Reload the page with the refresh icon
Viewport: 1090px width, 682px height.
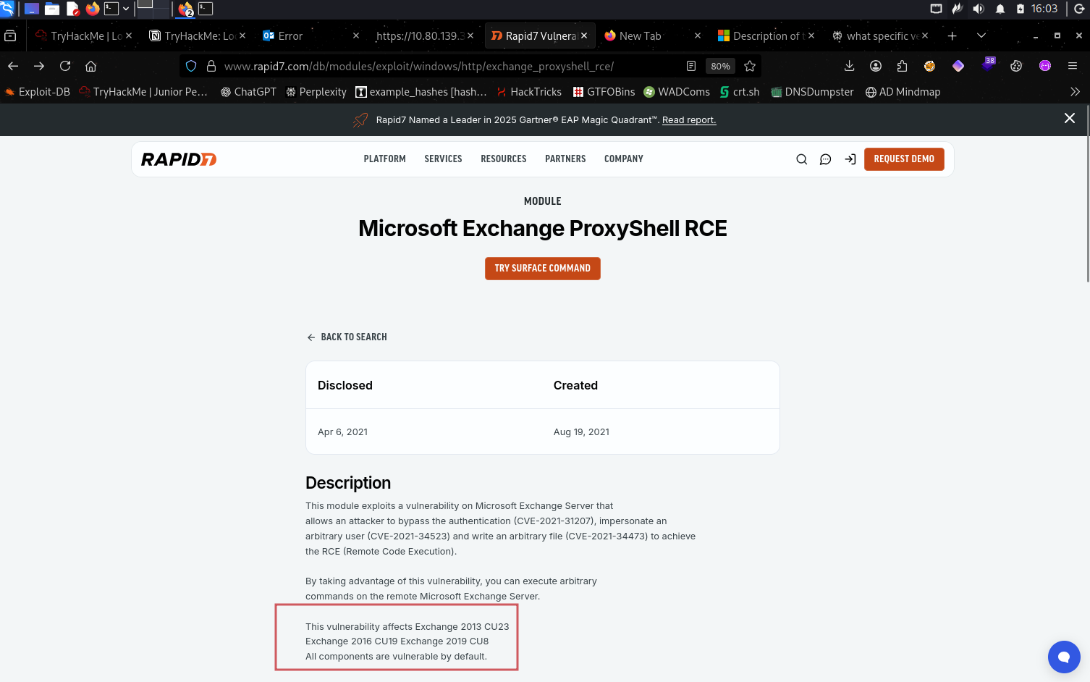point(65,66)
